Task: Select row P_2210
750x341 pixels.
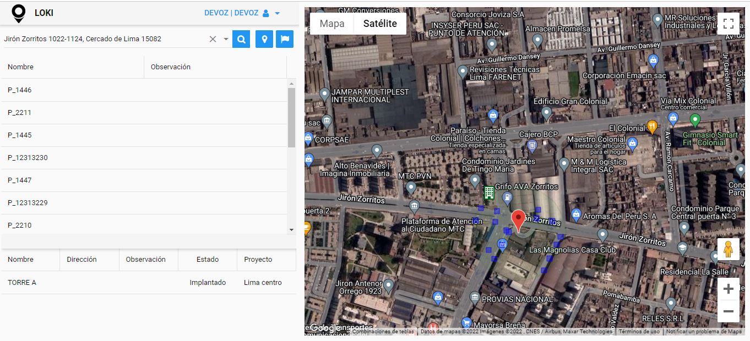Action: (144, 224)
